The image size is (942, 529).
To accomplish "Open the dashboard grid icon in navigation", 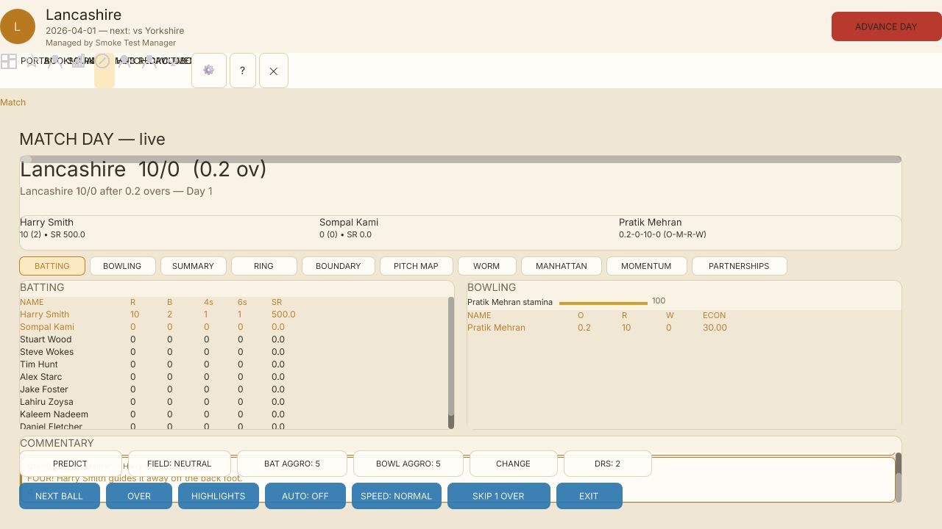I will [x=9, y=61].
